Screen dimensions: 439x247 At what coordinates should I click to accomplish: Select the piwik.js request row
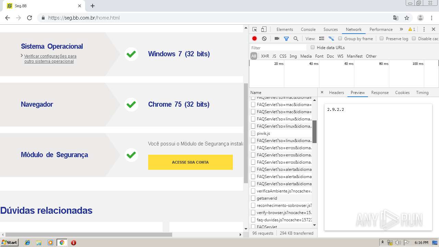click(x=281, y=133)
